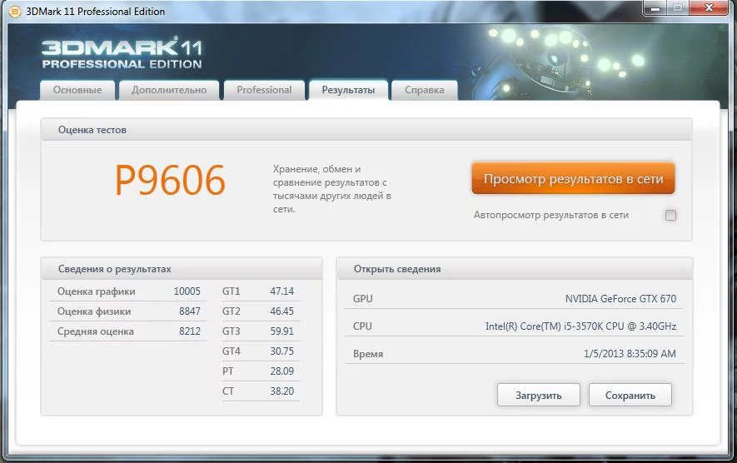Click the Средняя оценка value 8212

coord(190,331)
